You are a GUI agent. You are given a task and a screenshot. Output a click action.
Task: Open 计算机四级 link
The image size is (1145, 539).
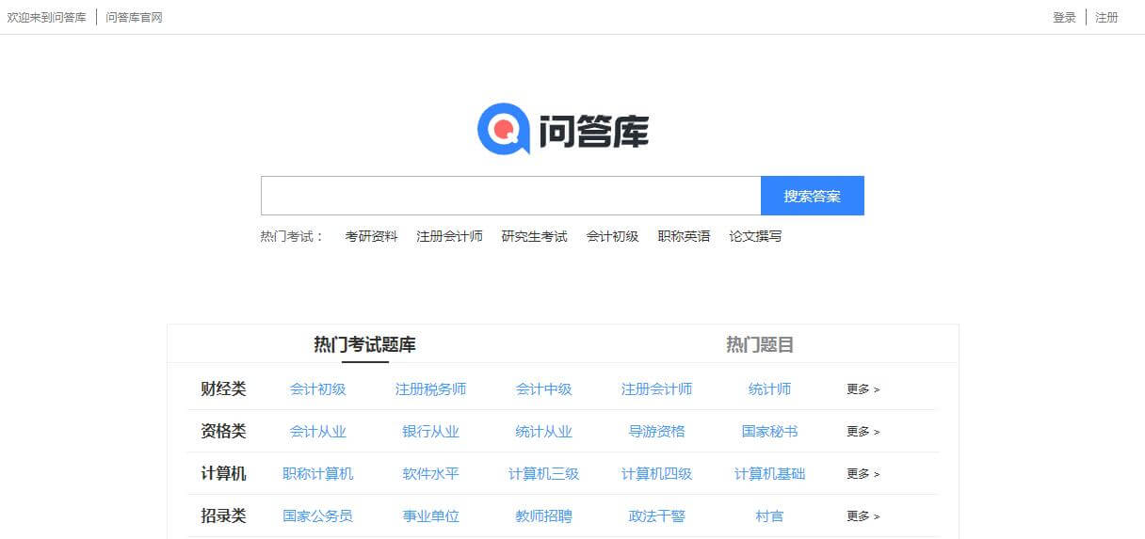(x=656, y=473)
